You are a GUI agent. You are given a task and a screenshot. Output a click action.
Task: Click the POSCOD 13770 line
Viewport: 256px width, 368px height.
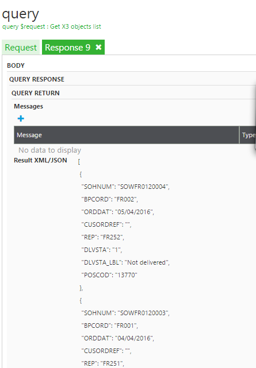click(x=109, y=275)
